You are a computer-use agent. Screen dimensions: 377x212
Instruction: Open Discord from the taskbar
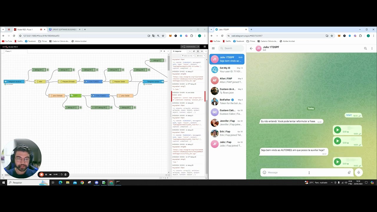point(97,183)
